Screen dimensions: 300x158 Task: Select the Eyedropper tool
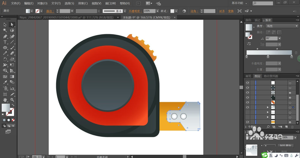[5, 82]
